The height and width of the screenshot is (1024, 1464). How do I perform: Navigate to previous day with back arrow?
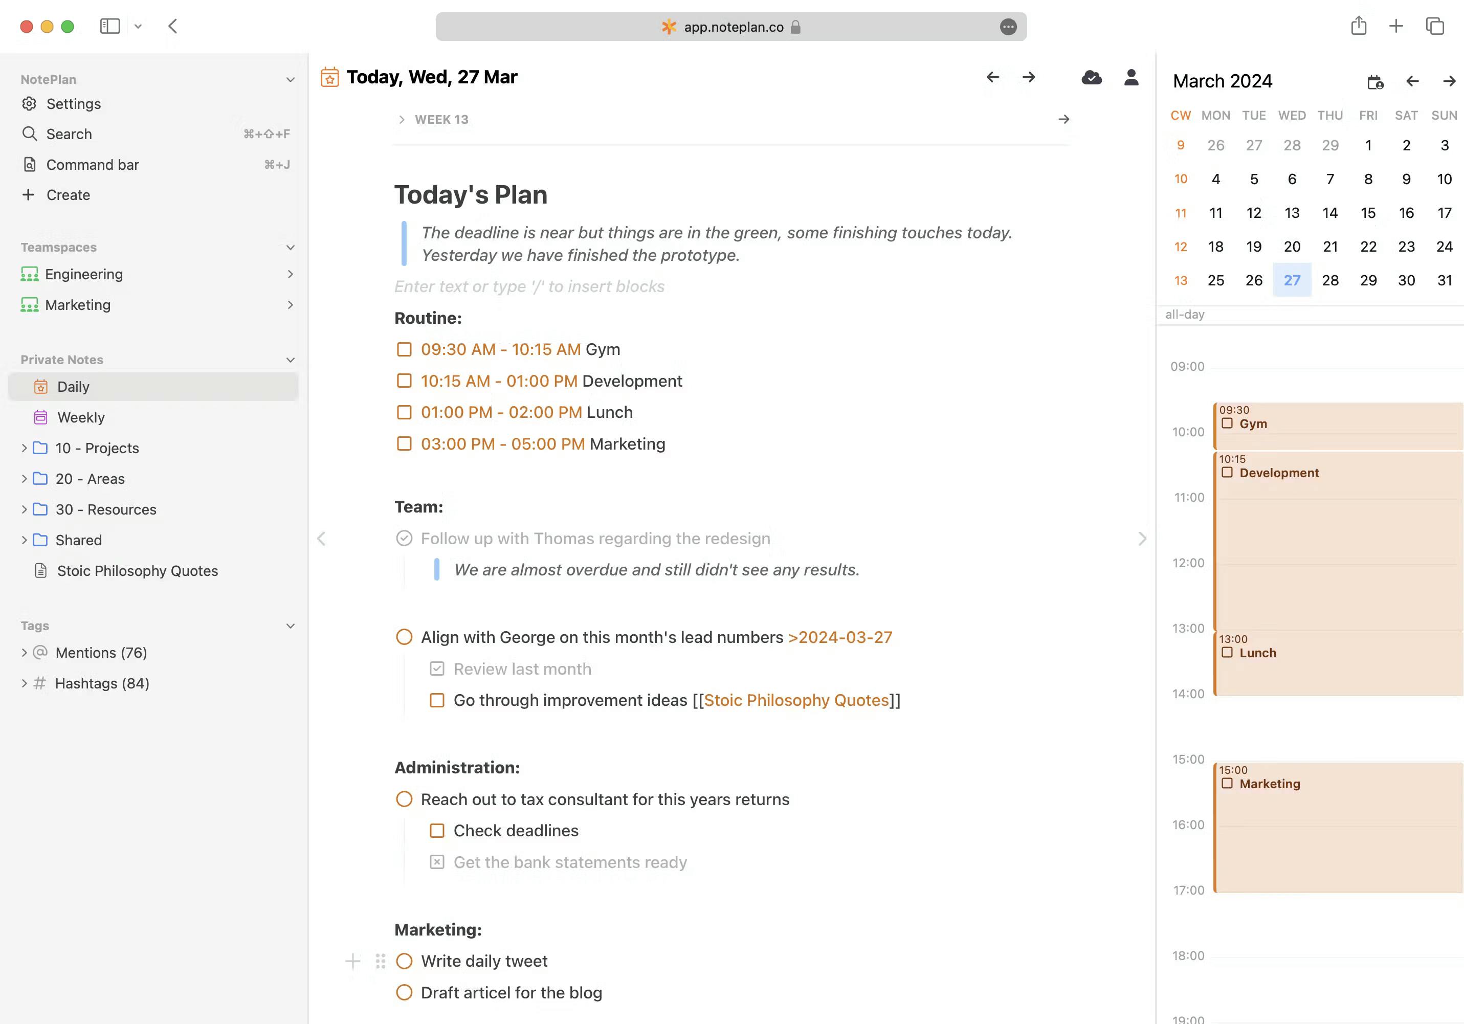pos(992,77)
